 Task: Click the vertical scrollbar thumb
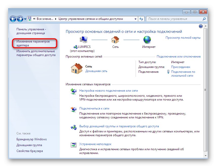(x=206, y=90)
